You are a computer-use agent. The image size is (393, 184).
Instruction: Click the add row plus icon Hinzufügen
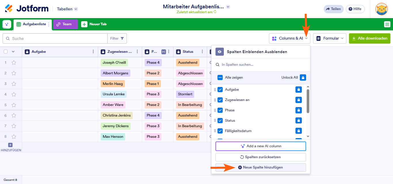[10, 145]
